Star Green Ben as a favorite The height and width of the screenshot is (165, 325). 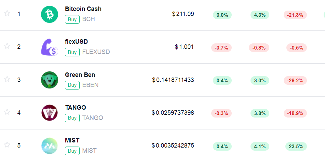coord(7,79)
